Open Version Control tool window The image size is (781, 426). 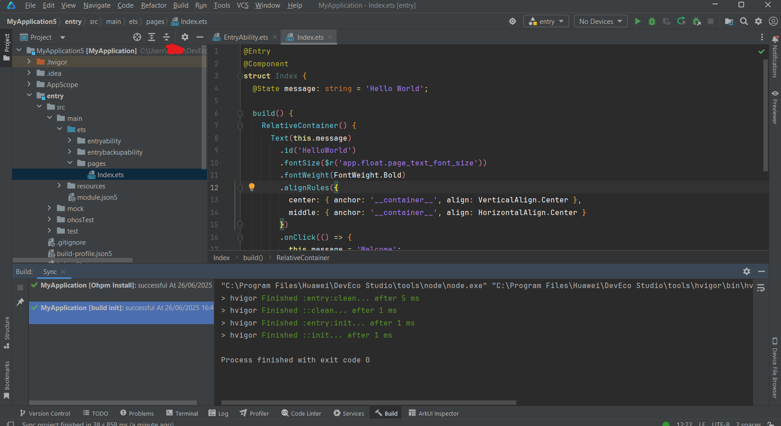(x=45, y=413)
